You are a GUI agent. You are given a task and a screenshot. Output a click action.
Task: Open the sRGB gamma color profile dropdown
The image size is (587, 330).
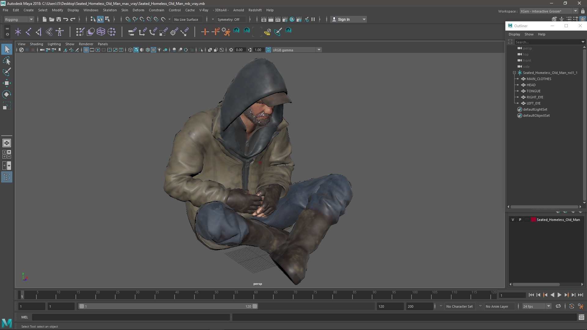[x=319, y=50]
